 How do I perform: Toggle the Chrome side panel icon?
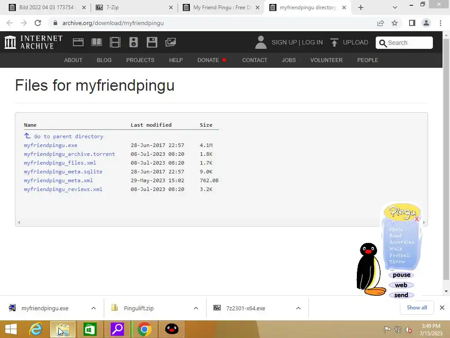[x=412, y=23]
